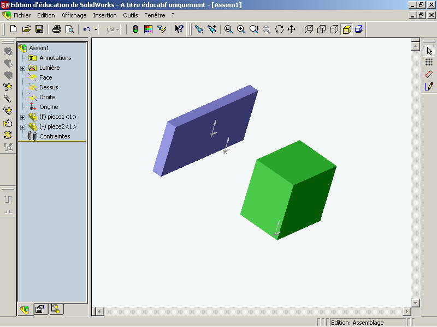Open print preview icon
437x327 pixels.
click(x=70, y=29)
